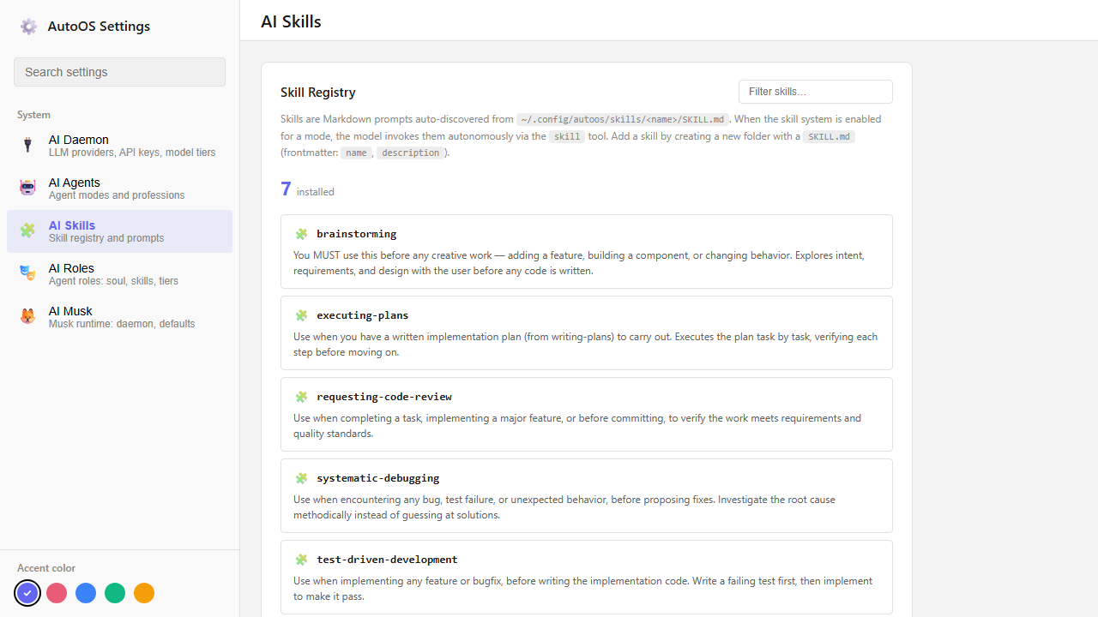Select the requesting-code-review skill name

coord(383,397)
